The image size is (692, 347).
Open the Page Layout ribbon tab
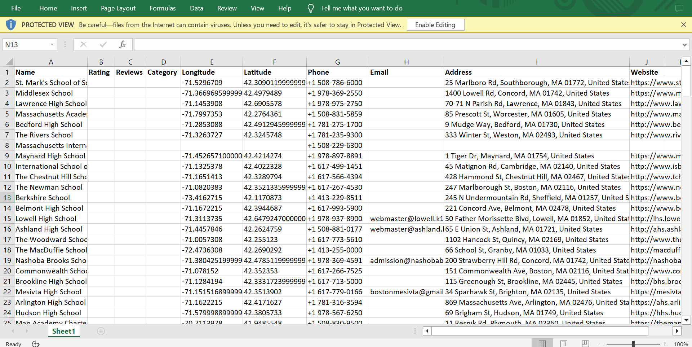pyautogui.click(x=118, y=8)
